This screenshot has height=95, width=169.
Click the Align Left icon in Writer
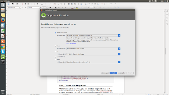(91, 7)
